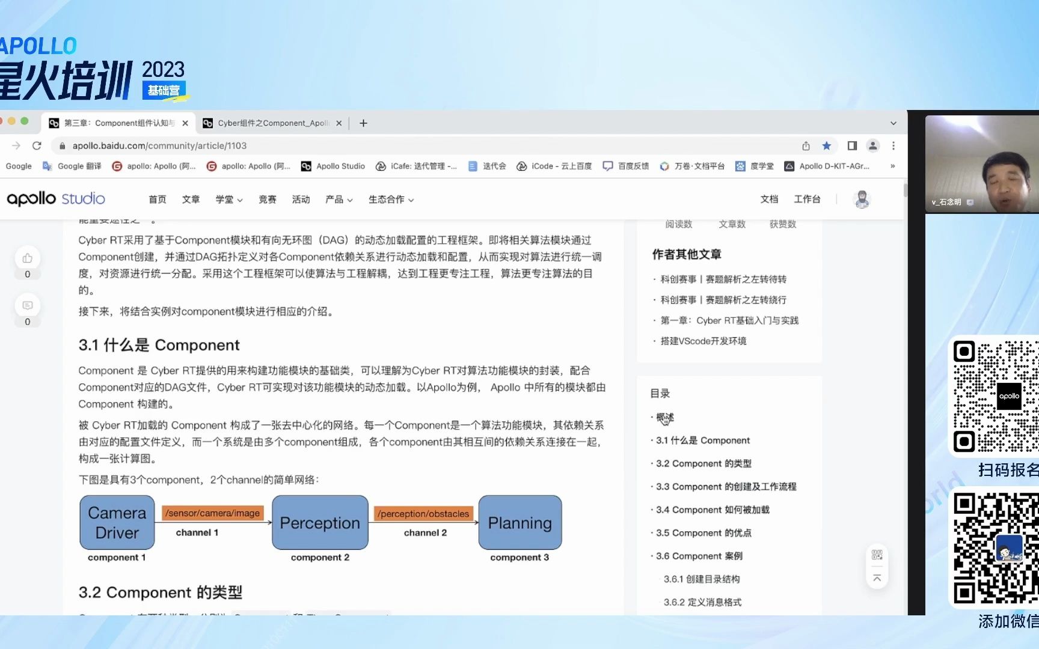Image resolution: width=1039 pixels, height=649 pixels.
Task: Open a new browser tab with plus
Action: point(363,123)
